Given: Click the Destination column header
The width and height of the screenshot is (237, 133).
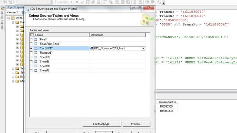Looking at the screenshot, I should 117,35.
